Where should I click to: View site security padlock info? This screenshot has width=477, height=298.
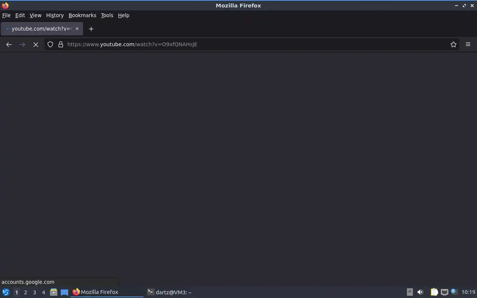coord(61,44)
